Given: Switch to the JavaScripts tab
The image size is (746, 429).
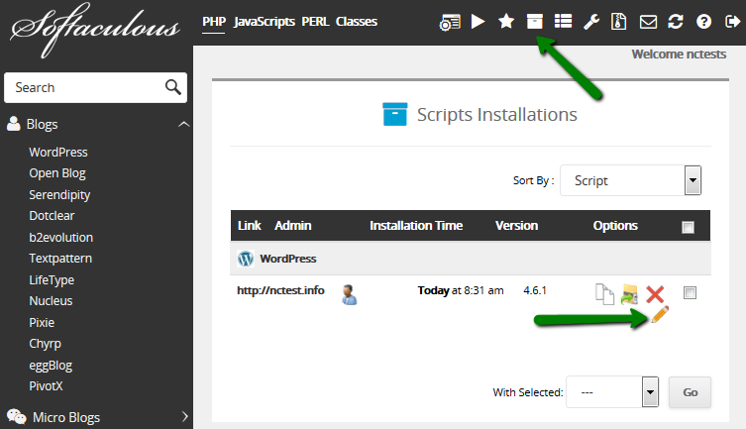Looking at the screenshot, I should [265, 22].
